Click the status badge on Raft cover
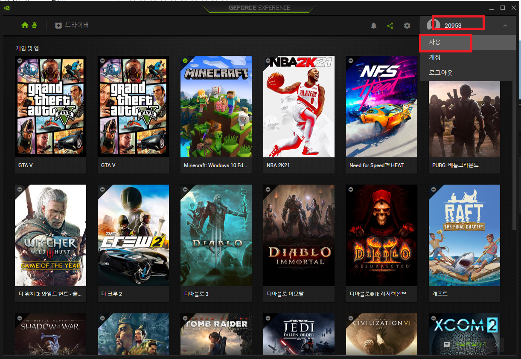This screenshot has width=521, height=359. (x=434, y=190)
